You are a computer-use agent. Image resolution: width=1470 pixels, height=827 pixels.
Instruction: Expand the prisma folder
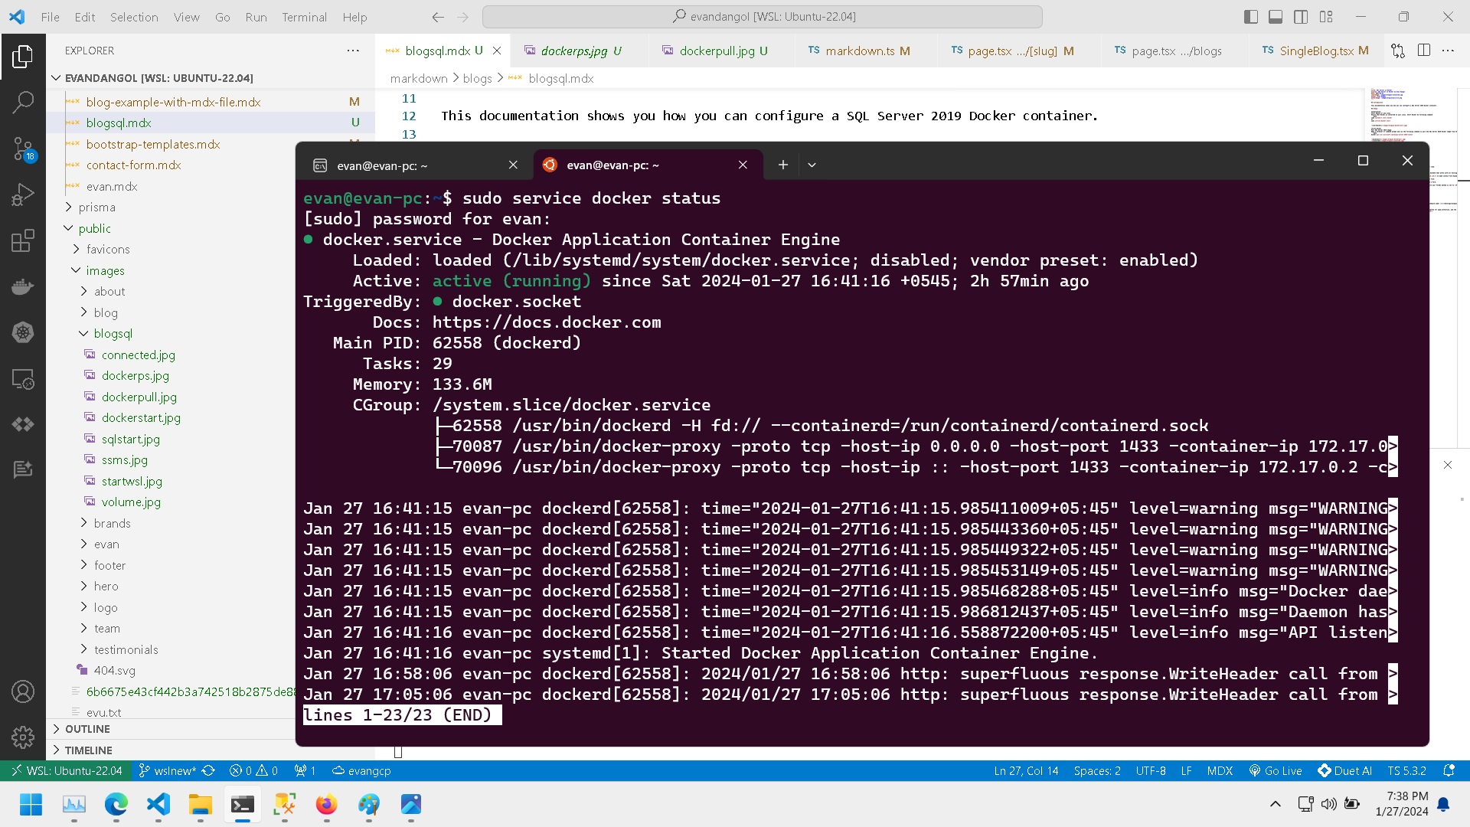tap(96, 208)
